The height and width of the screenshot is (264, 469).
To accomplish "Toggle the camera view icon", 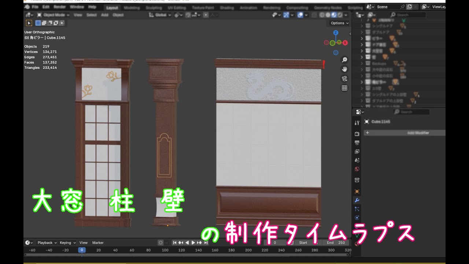I will (344, 78).
